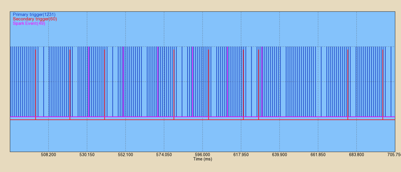Select the 639.900 time axis label
The height and width of the screenshot is (172, 401).
click(x=279, y=155)
